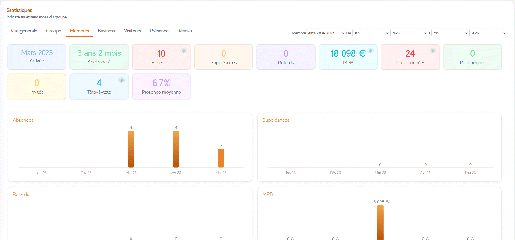Click Avr 26 label in Suppléances chart
This screenshot has width=515, height=240.
click(425, 173)
